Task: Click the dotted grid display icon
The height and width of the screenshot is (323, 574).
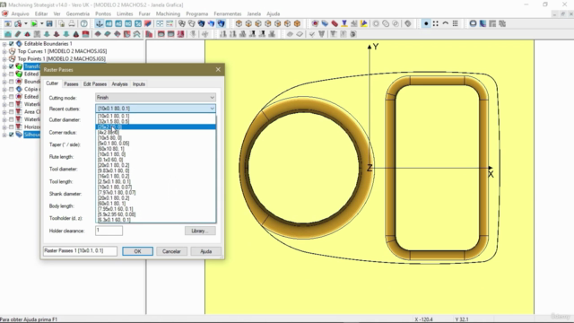Action: pos(455,24)
